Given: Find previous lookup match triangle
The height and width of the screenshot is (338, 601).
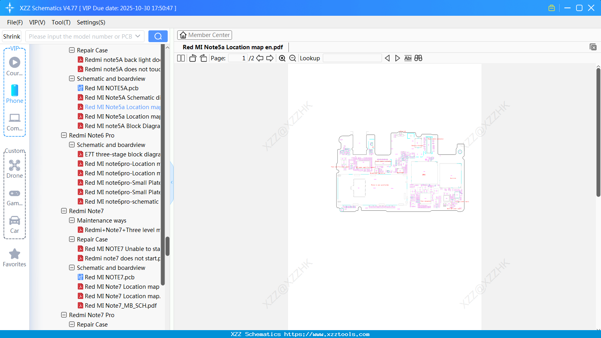Looking at the screenshot, I should coord(387,58).
